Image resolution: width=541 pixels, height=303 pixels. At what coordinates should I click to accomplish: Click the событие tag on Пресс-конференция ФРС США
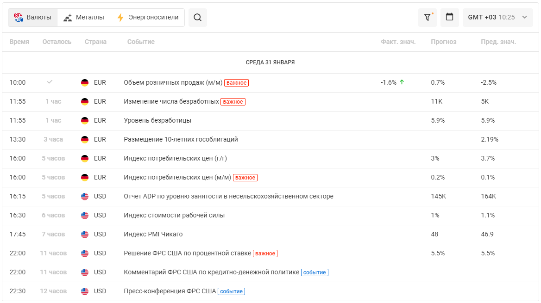tap(231, 291)
